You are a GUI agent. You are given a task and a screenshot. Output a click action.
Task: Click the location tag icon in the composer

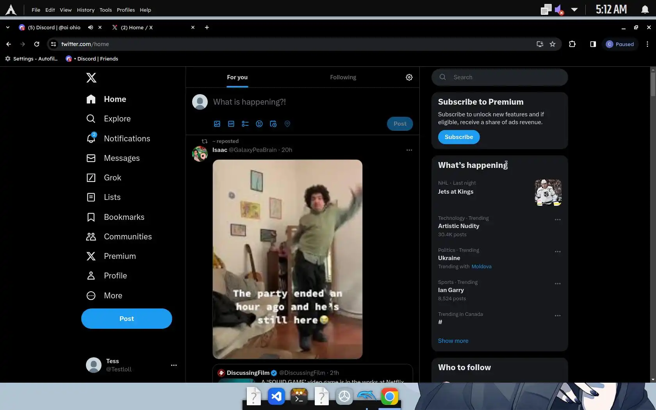(x=287, y=124)
